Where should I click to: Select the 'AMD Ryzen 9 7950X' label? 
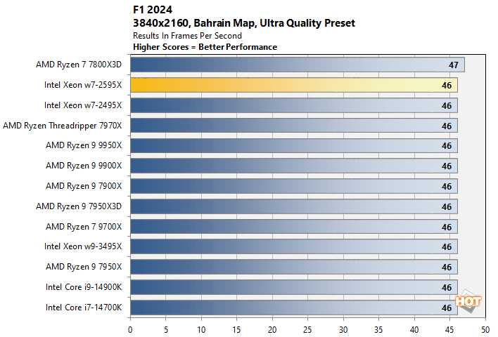pyautogui.click(x=84, y=267)
